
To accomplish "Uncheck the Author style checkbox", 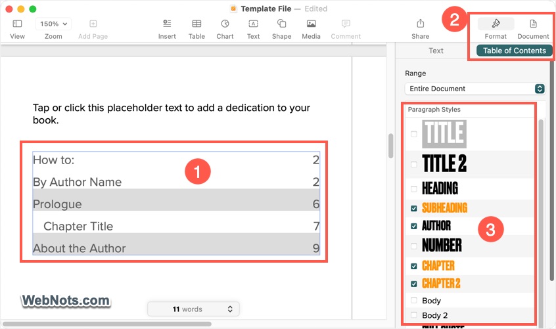I will point(414,226).
